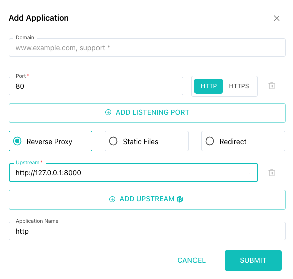The height and width of the screenshot is (279, 293).
Task: Close the Add Application dialog
Action: point(277,18)
